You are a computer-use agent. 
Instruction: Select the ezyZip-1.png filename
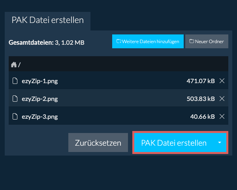[40, 81]
